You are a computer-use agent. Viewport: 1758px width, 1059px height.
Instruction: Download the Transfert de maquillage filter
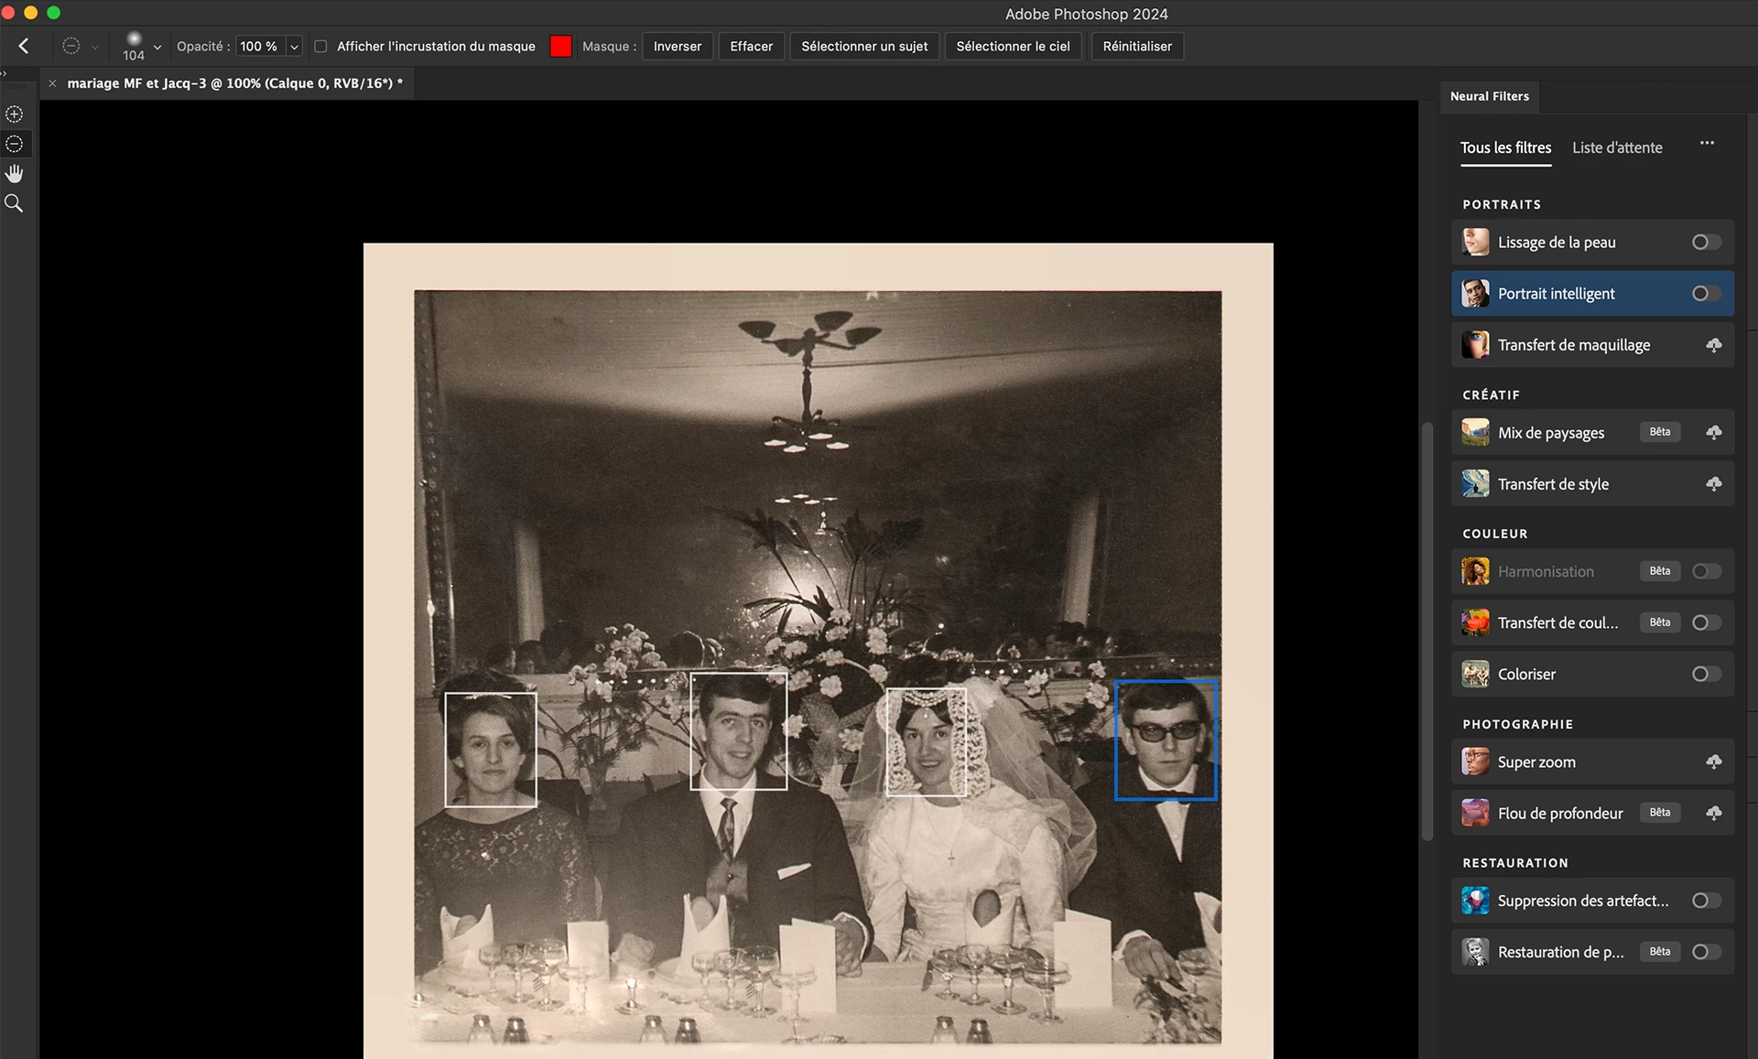pos(1713,345)
